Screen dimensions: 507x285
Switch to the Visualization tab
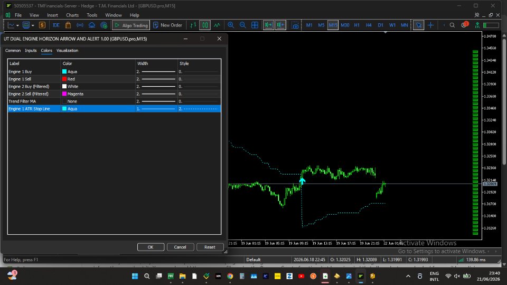click(67, 51)
